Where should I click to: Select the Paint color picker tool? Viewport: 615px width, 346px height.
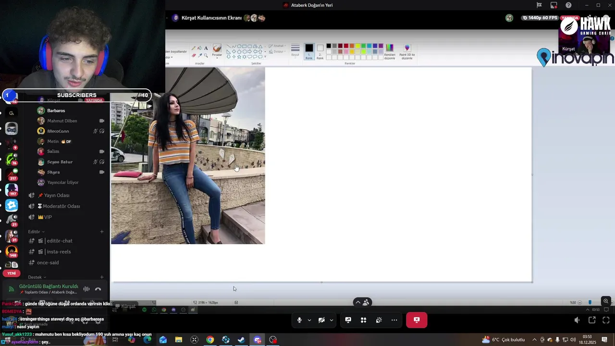pos(200,55)
